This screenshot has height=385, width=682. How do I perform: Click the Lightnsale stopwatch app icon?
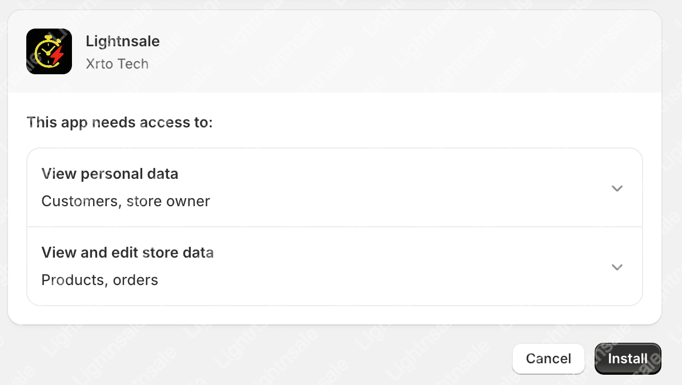[x=49, y=51]
